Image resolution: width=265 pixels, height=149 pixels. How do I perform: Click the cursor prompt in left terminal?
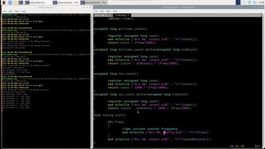(2, 110)
